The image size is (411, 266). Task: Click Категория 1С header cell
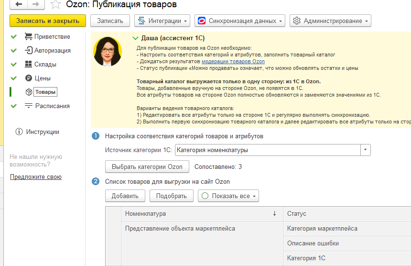347,258
